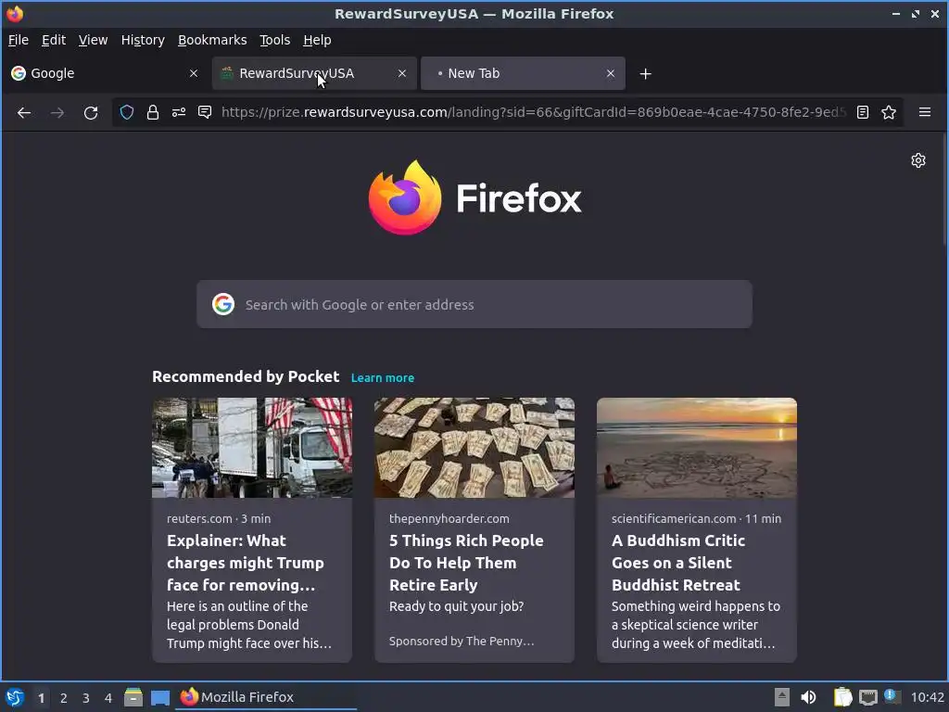The image size is (949, 712).
Task: Open update notification tray icon
Action: [892, 696]
